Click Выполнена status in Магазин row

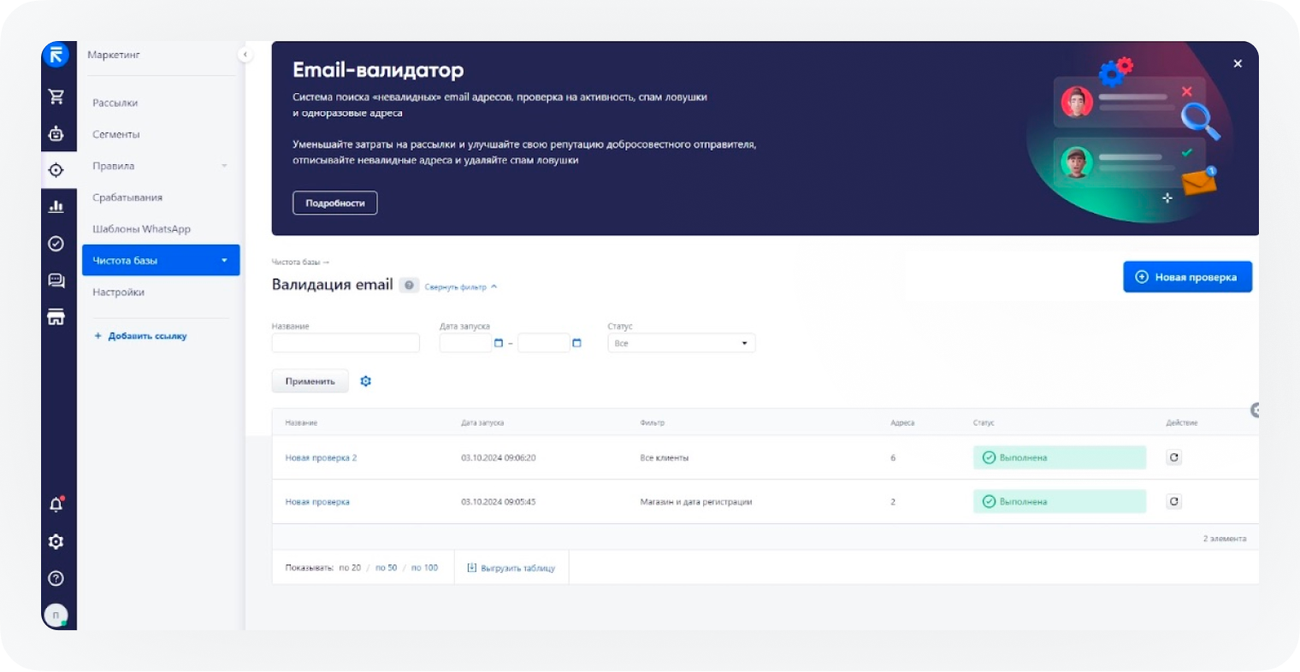1060,502
